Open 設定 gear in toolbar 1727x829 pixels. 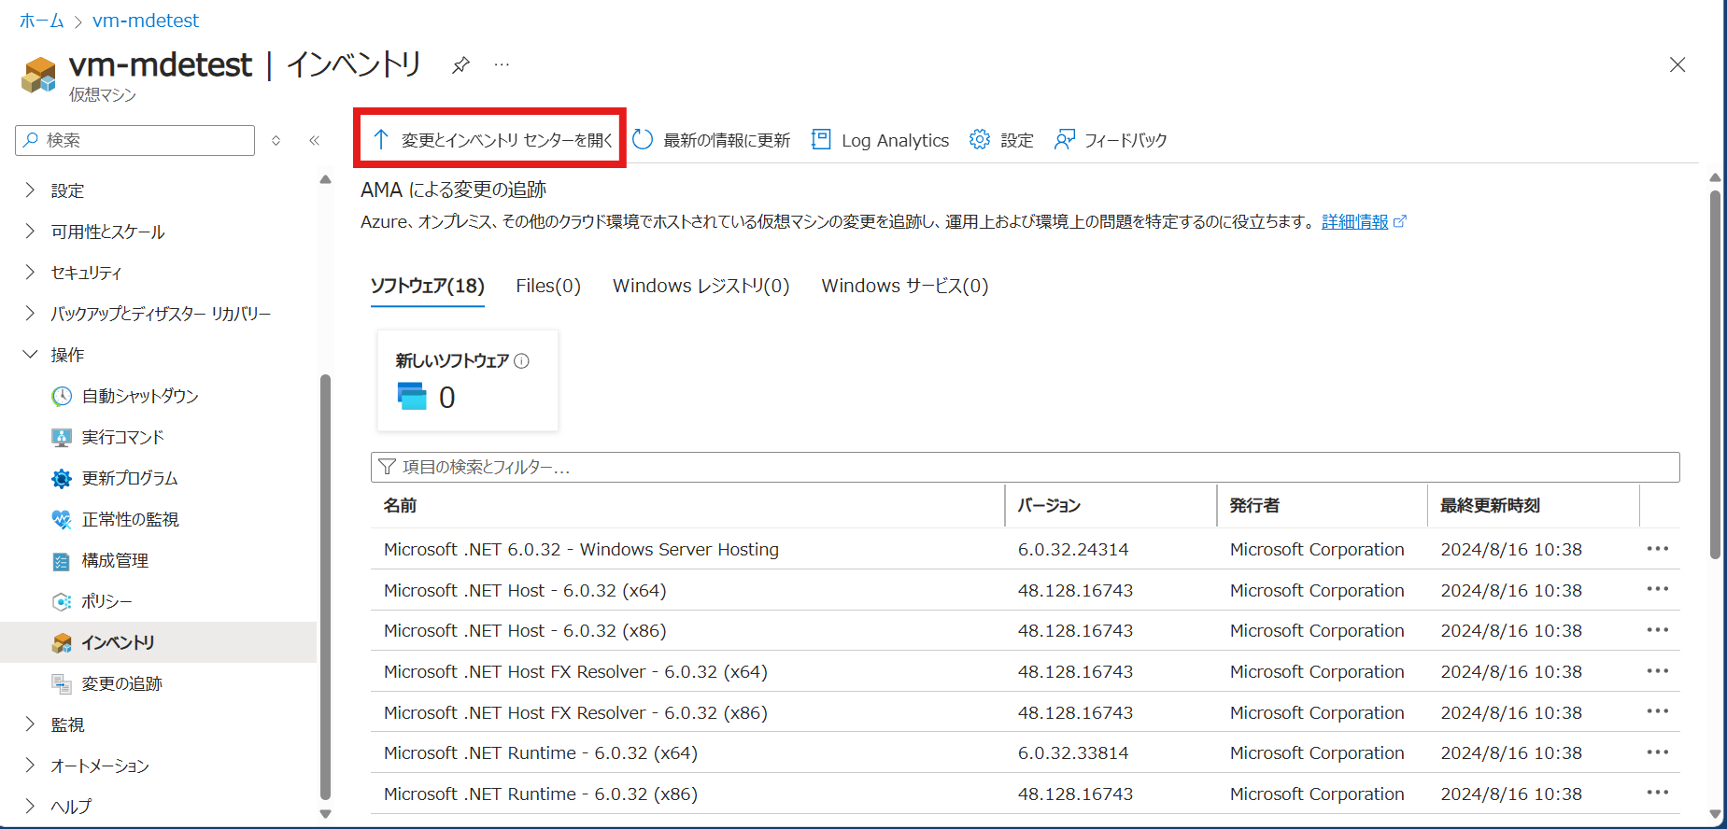980,140
